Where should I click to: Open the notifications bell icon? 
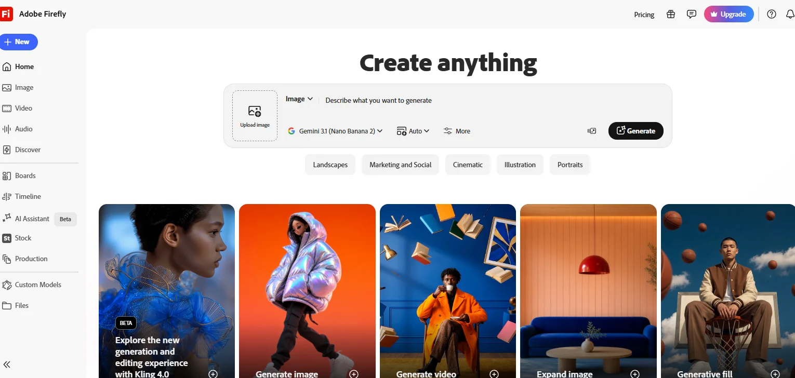[790, 15]
